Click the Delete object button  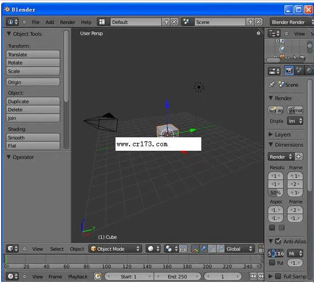pyautogui.click(x=33, y=109)
